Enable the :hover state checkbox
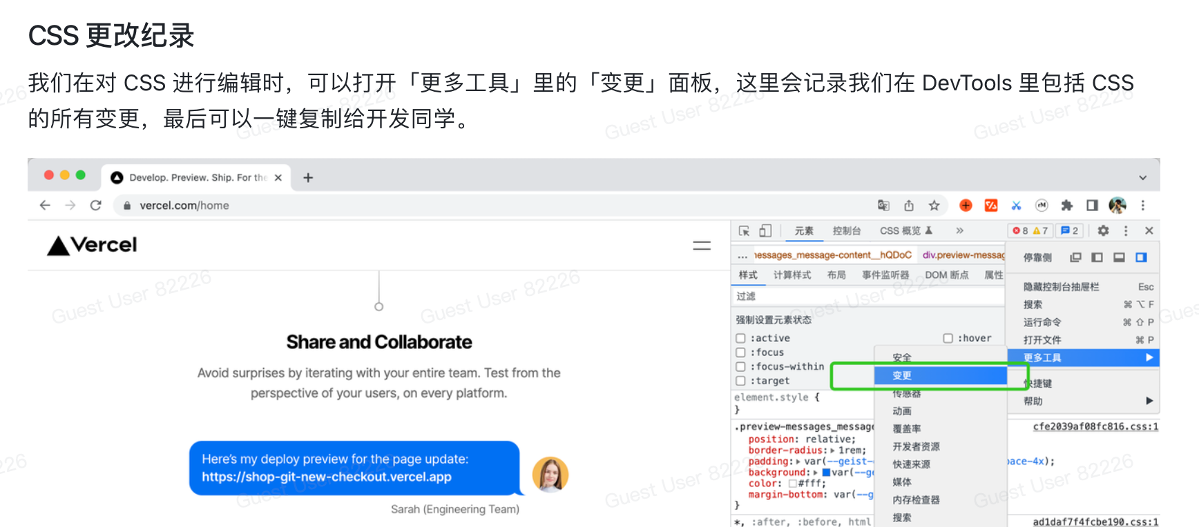The image size is (1199, 527). tap(948, 338)
